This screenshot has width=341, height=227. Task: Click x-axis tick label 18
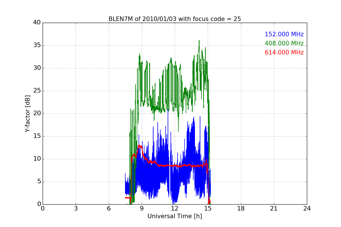point(241,209)
